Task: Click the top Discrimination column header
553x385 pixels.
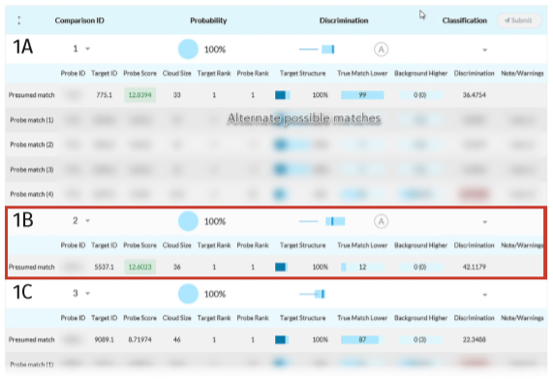Action: pos(344,20)
